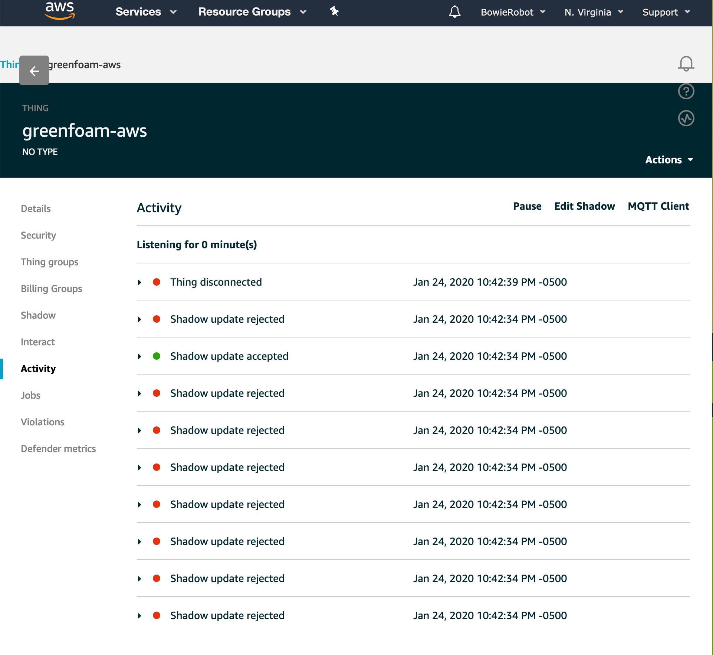Image resolution: width=713 pixels, height=655 pixels.
Task: Click the pin shortcuts icon in top bar
Action: (334, 11)
